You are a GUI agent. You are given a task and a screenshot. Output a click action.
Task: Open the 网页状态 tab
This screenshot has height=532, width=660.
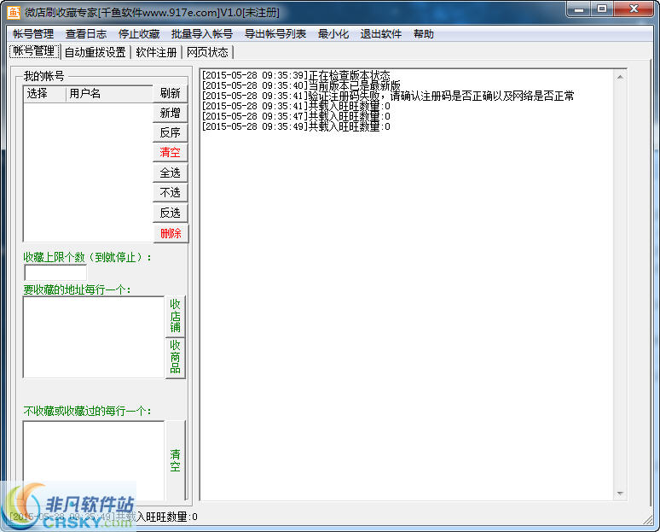pyautogui.click(x=207, y=52)
